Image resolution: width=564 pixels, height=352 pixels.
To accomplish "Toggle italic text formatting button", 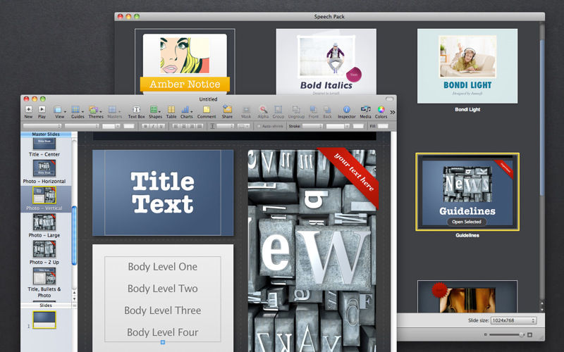I will point(153,126).
